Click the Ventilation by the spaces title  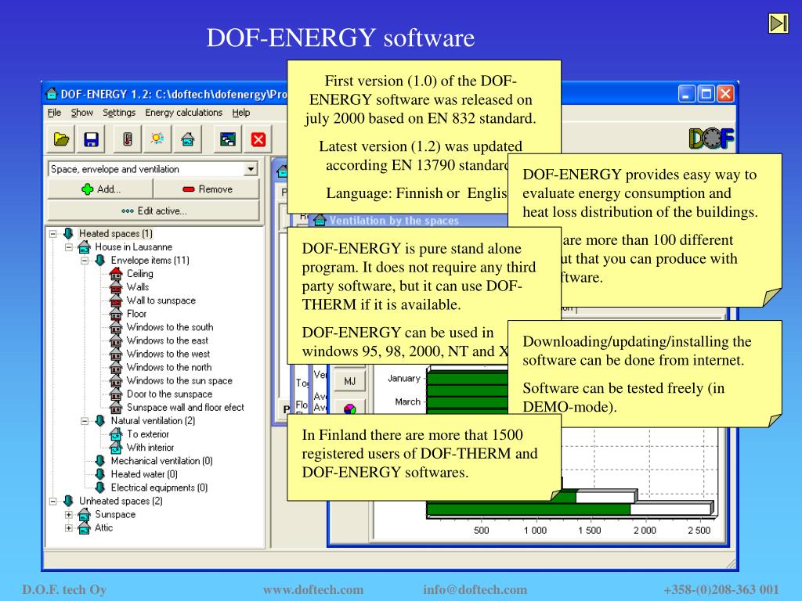point(394,220)
